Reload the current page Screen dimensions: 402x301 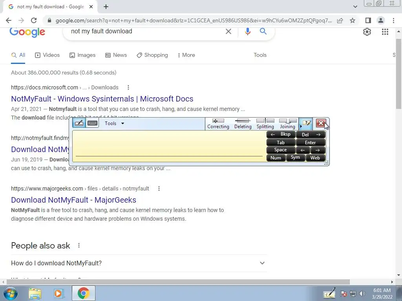click(x=34, y=20)
